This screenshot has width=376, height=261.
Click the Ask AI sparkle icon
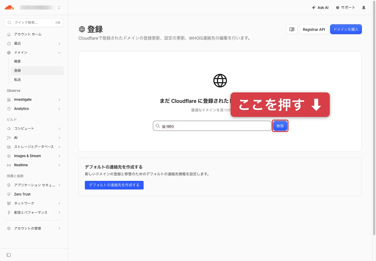[x=314, y=8]
